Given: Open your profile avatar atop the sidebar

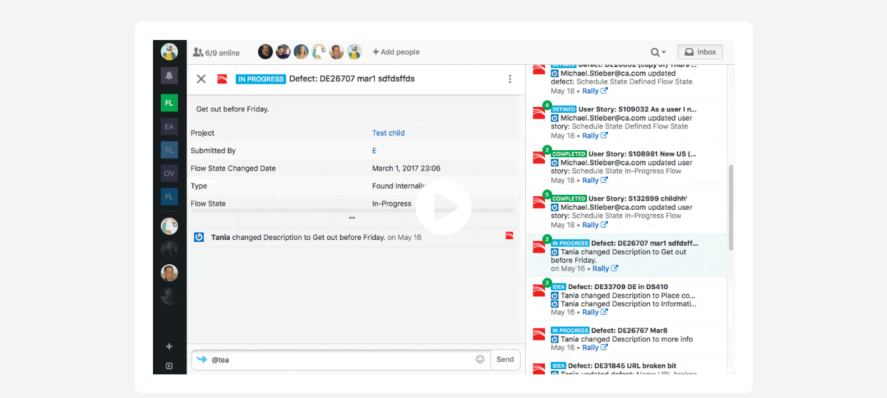Looking at the screenshot, I should [x=169, y=52].
